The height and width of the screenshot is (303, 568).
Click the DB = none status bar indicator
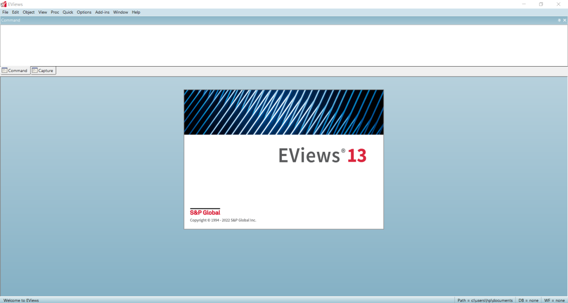[x=528, y=300]
